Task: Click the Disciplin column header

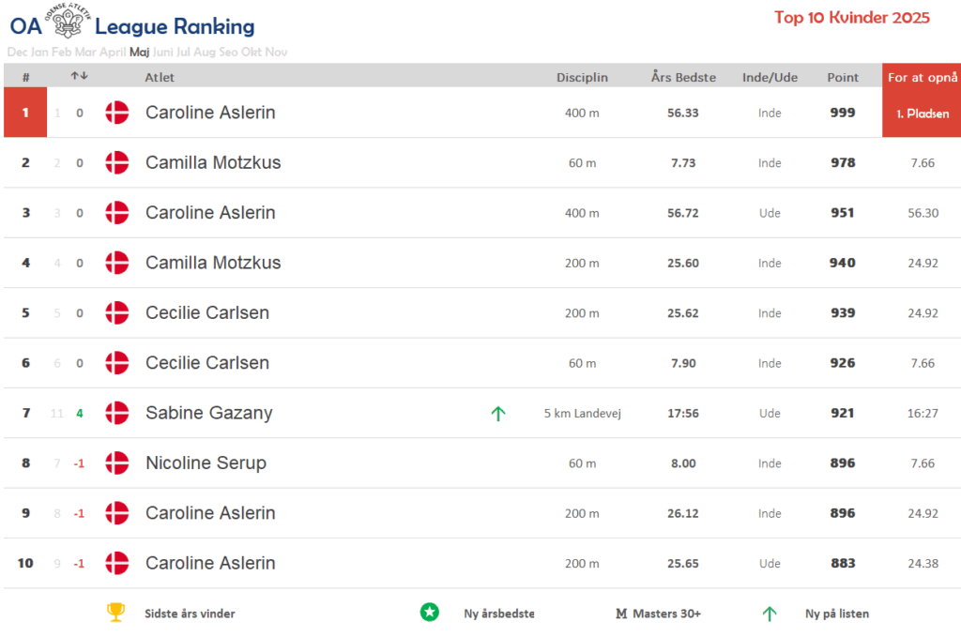Action: pyautogui.click(x=582, y=77)
